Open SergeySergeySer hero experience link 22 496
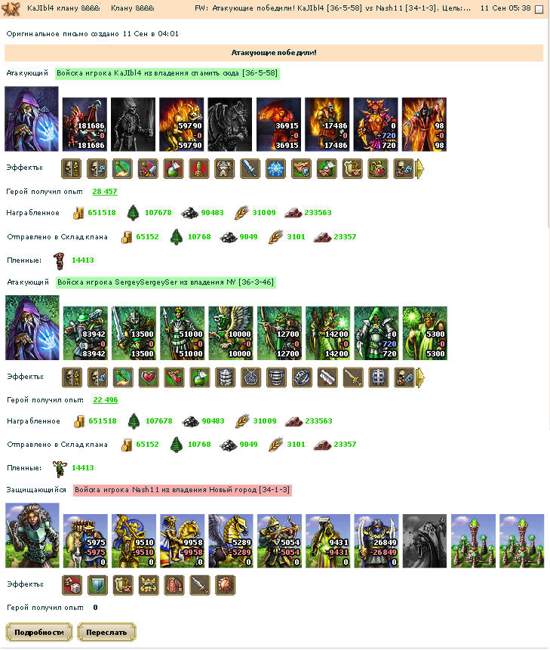Image resolution: width=550 pixels, height=650 pixels. click(105, 400)
